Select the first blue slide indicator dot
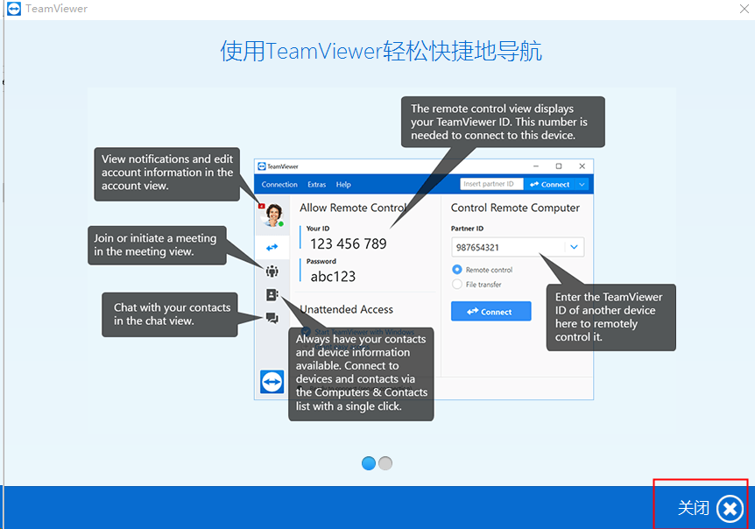 pyautogui.click(x=369, y=463)
